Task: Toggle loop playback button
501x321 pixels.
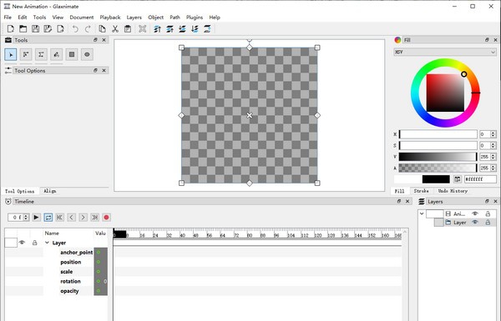Action: [x=48, y=218]
